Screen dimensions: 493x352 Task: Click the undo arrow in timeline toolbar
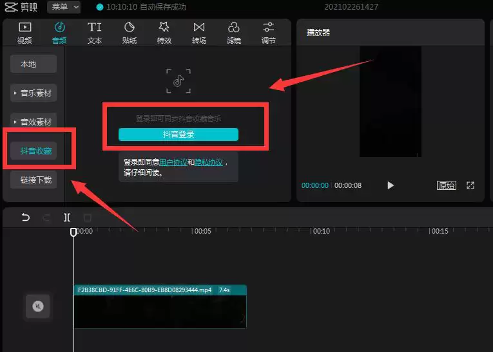coord(26,218)
